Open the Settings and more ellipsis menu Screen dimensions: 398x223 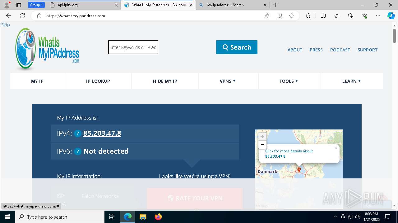coord(378,16)
